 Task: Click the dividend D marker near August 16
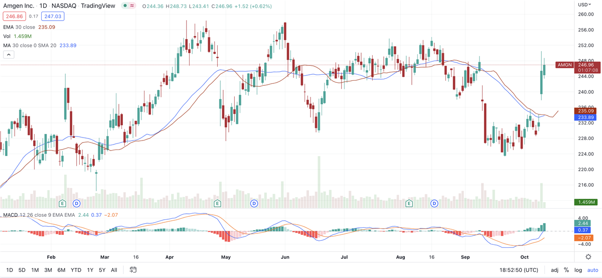tap(434, 203)
